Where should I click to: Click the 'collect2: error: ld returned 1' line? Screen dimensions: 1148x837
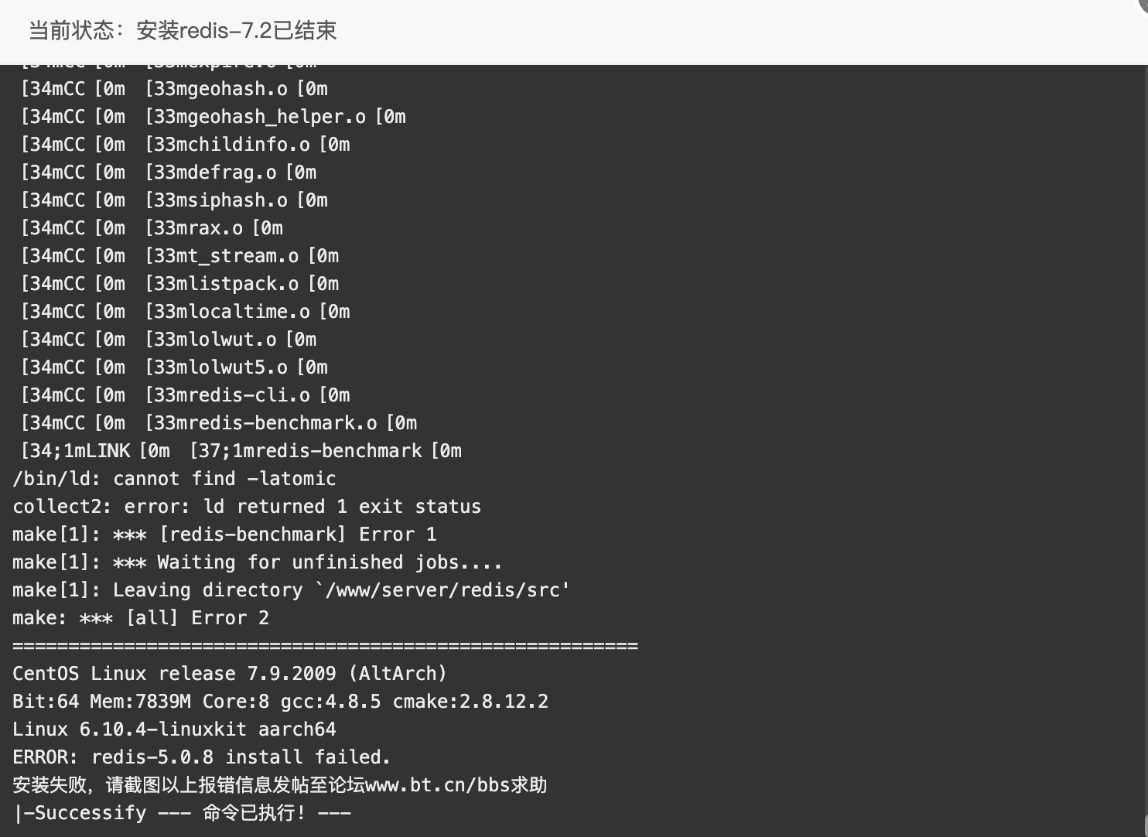pyautogui.click(x=247, y=507)
